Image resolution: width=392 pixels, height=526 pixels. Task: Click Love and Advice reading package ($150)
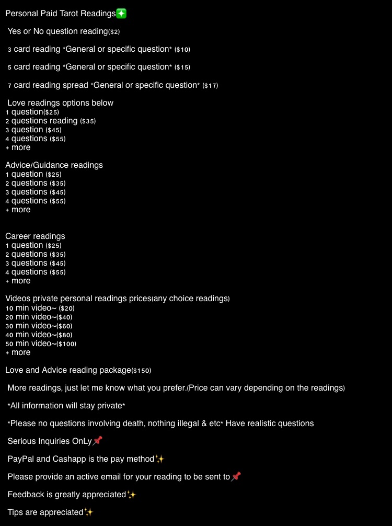(78, 370)
